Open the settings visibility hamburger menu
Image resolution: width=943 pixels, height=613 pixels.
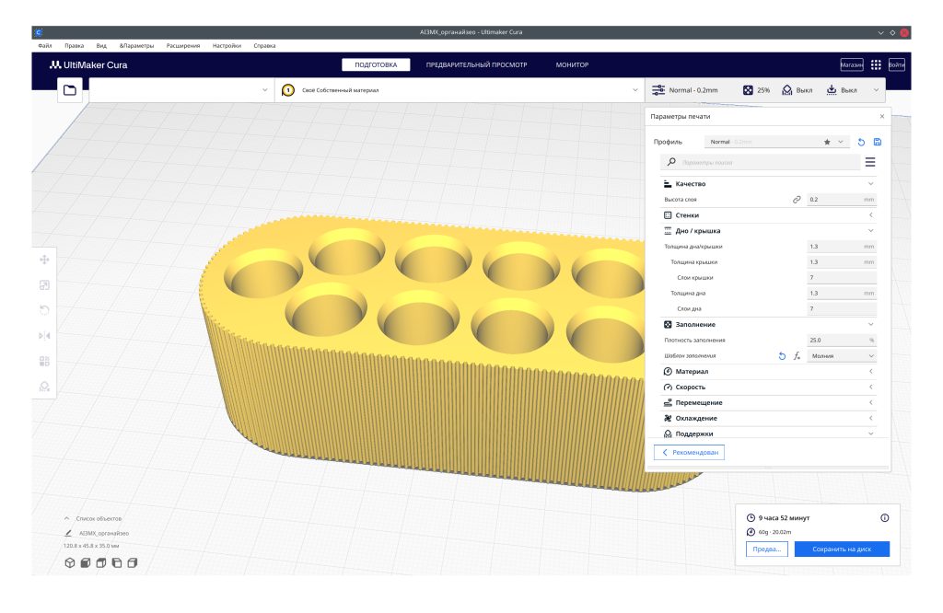coord(870,162)
